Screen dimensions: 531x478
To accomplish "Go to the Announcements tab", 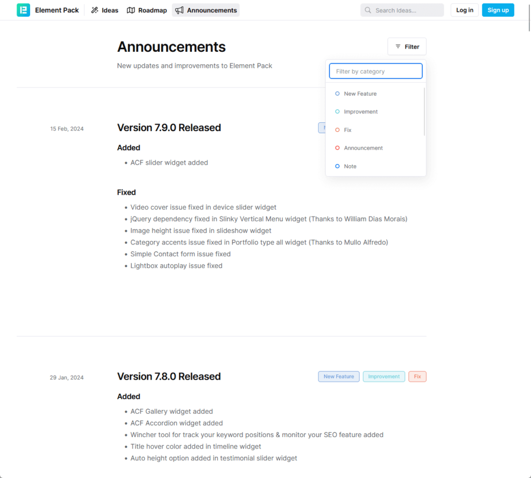I will pyautogui.click(x=205, y=10).
